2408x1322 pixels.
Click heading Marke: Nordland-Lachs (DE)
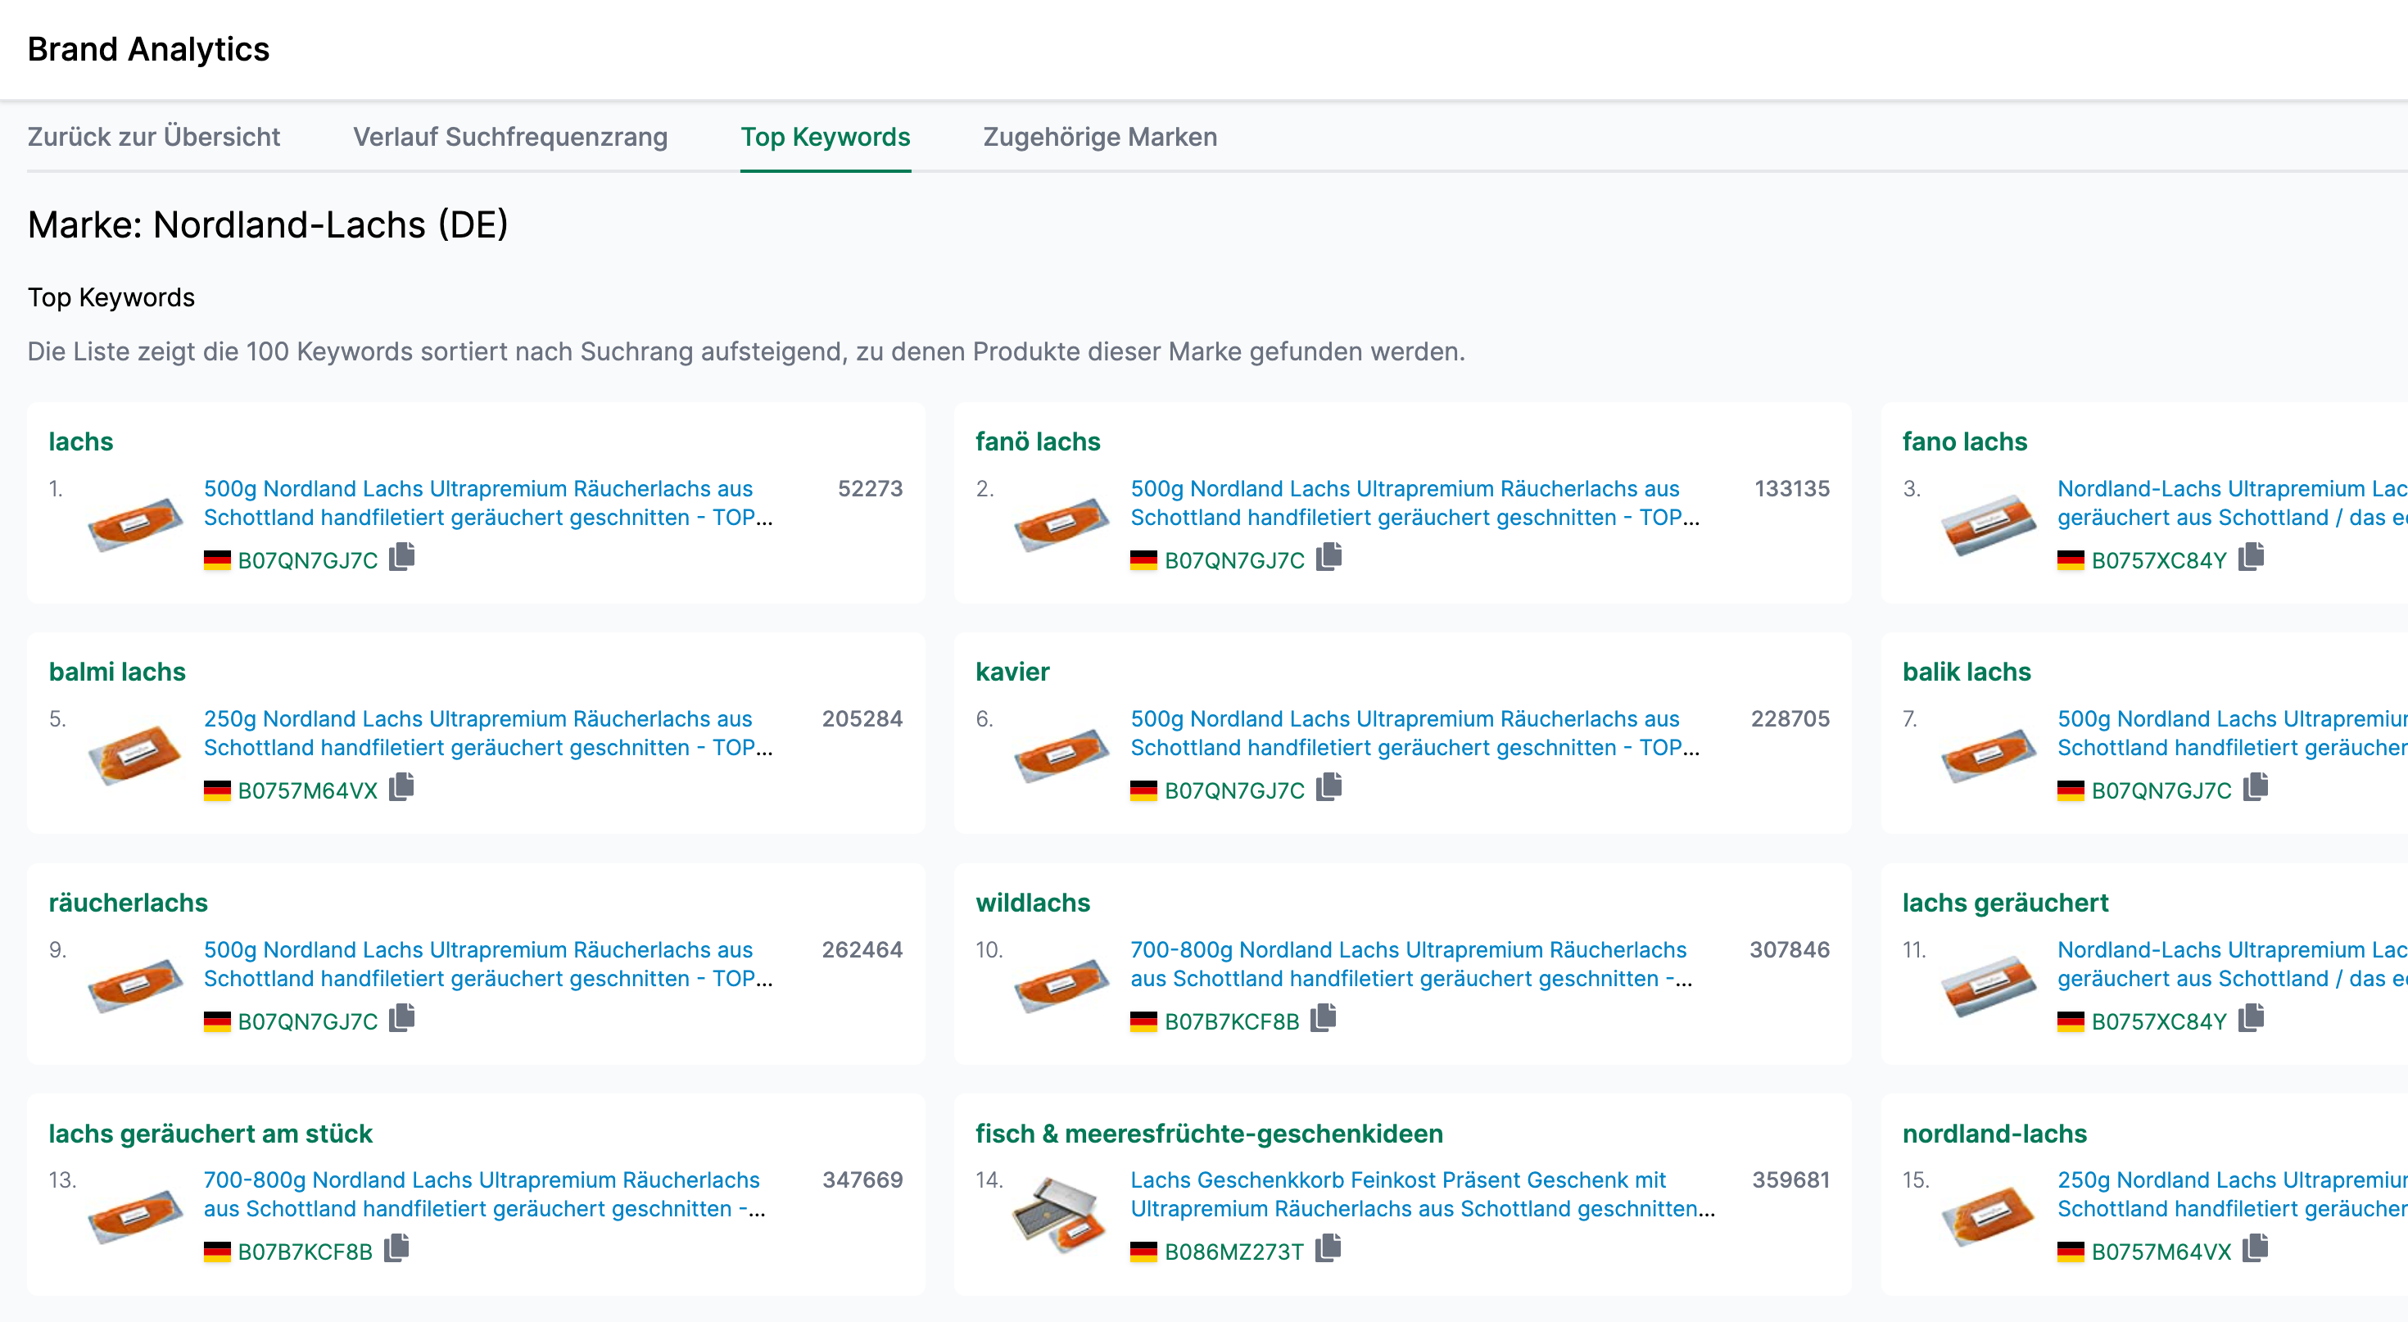(x=267, y=224)
